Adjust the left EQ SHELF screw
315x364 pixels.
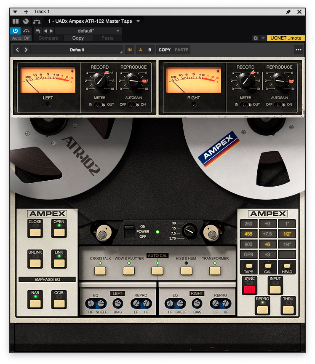pyautogui.click(x=101, y=303)
